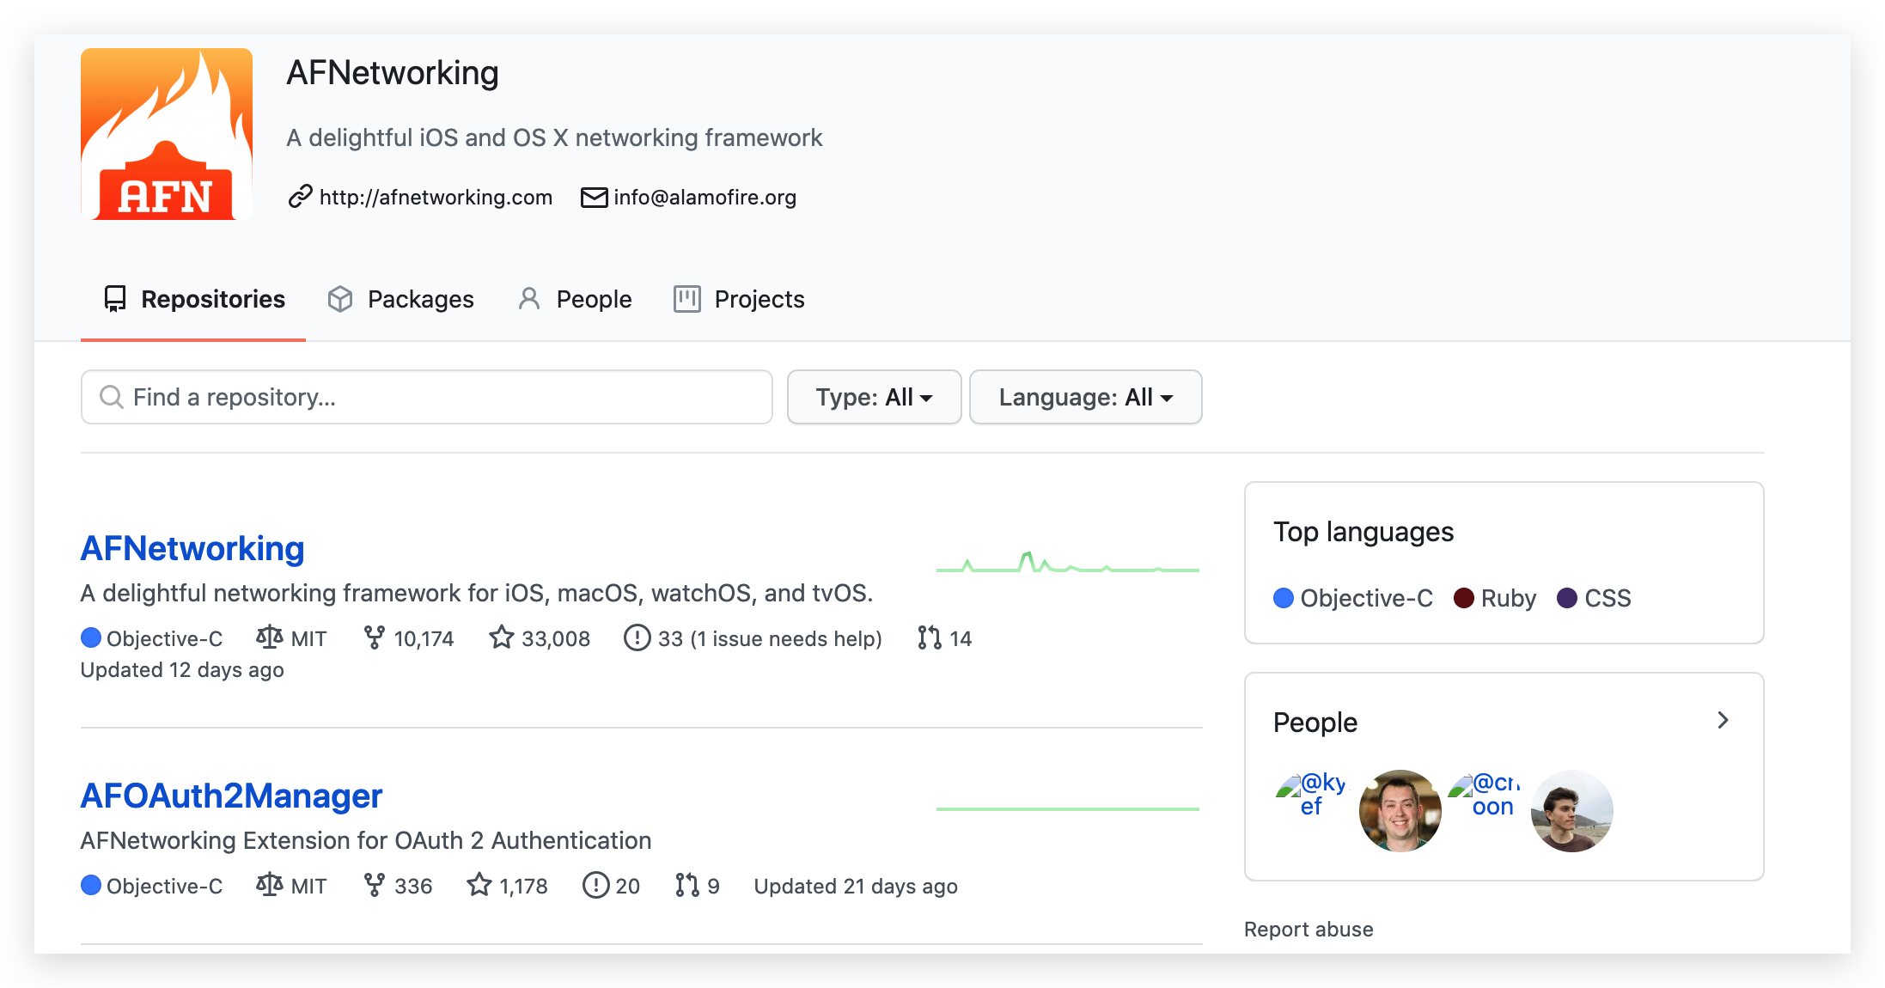The width and height of the screenshot is (1885, 988).
Task: Click the link icon beside afnetworking.com
Action: pyautogui.click(x=300, y=197)
